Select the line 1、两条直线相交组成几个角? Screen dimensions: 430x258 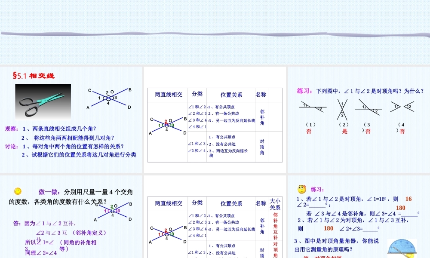pos(59,129)
